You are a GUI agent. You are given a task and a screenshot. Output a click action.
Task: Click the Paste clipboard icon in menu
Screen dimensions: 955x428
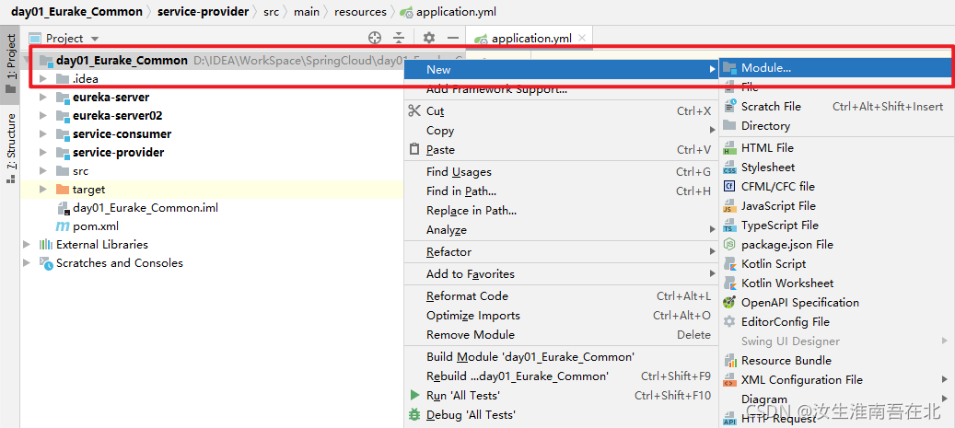coord(413,150)
